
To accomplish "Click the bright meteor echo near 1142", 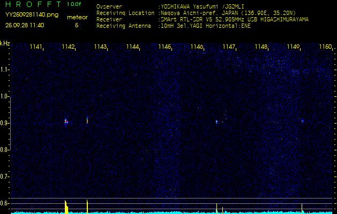I will [66, 121].
